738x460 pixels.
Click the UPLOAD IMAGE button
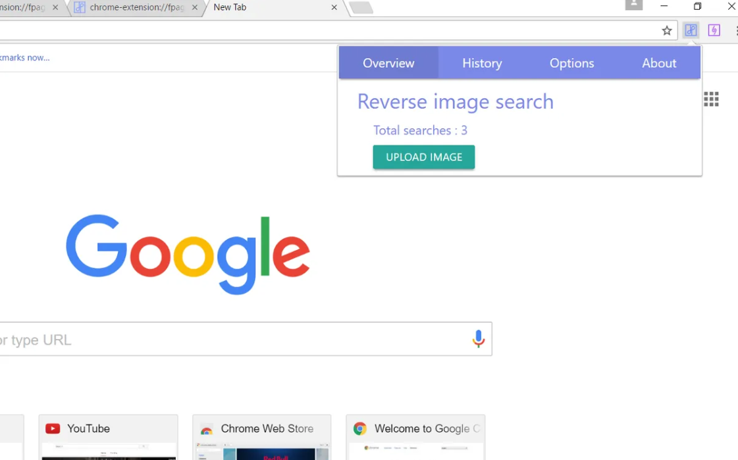pos(423,157)
